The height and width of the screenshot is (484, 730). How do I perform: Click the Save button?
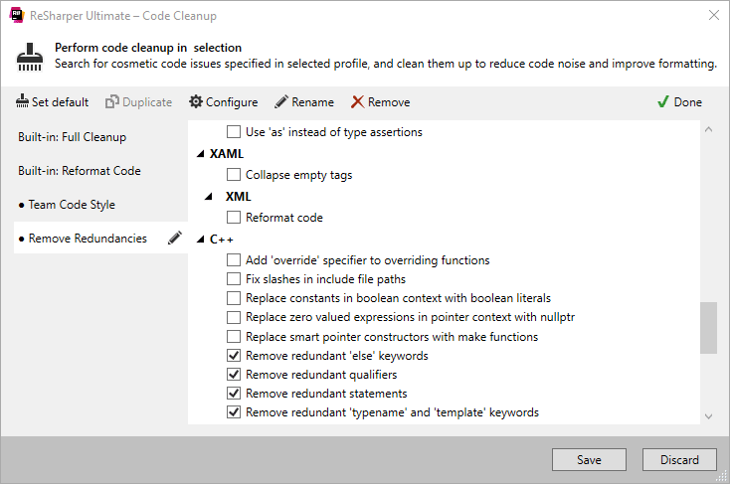point(589,460)
